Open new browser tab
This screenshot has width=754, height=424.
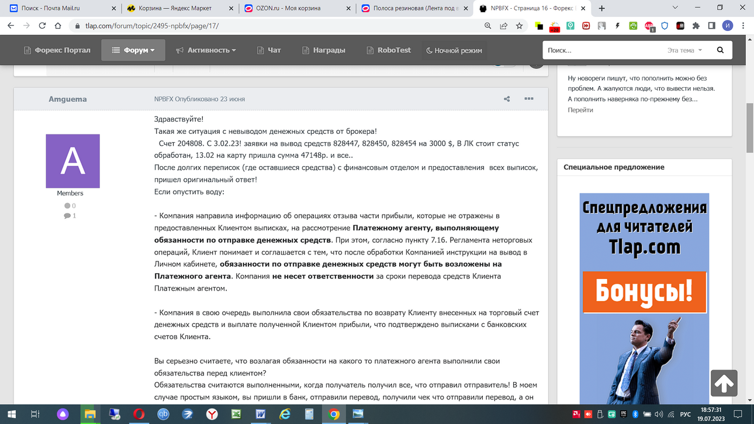point(601,8)
